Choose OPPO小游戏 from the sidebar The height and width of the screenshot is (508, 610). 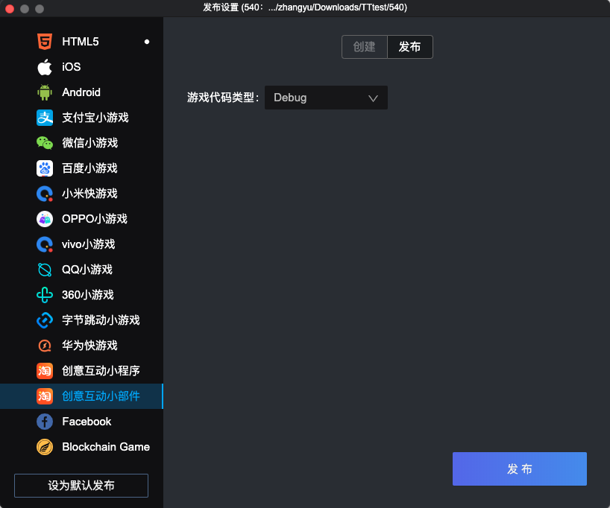click(94, 219)
